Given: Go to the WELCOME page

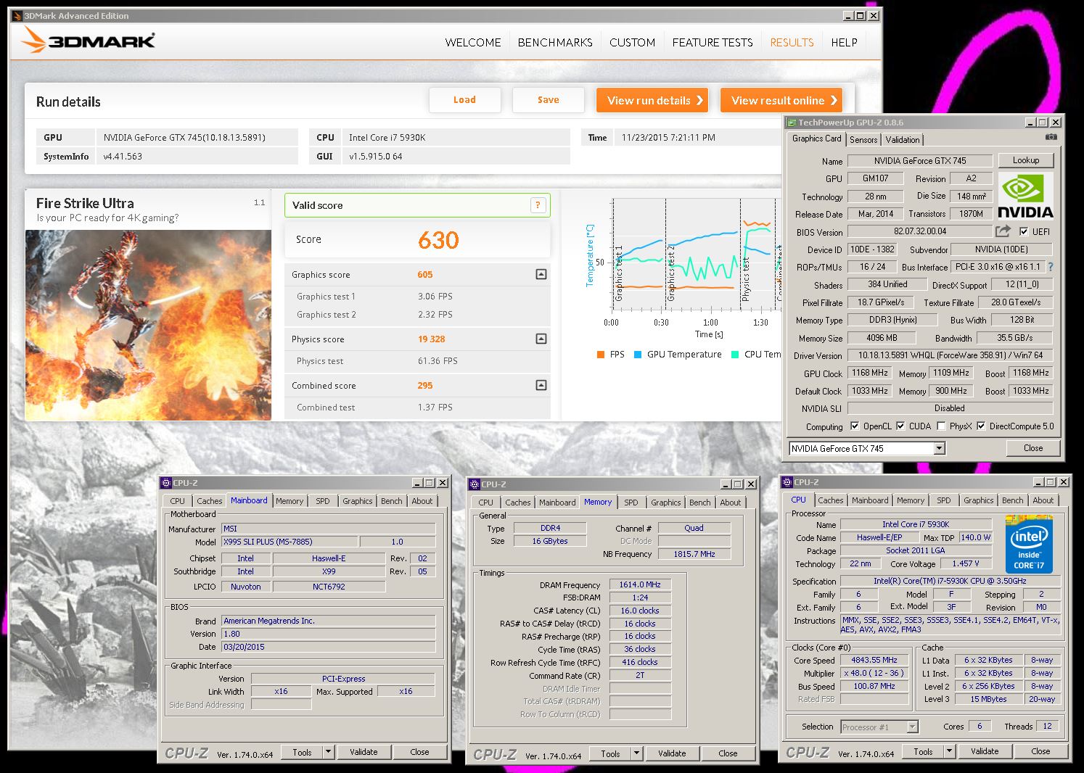Looking at the screenshot, I should point(473,43).
